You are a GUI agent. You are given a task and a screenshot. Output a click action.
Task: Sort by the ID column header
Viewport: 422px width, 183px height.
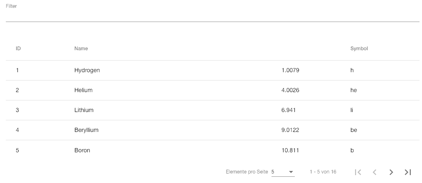[18, 49]
